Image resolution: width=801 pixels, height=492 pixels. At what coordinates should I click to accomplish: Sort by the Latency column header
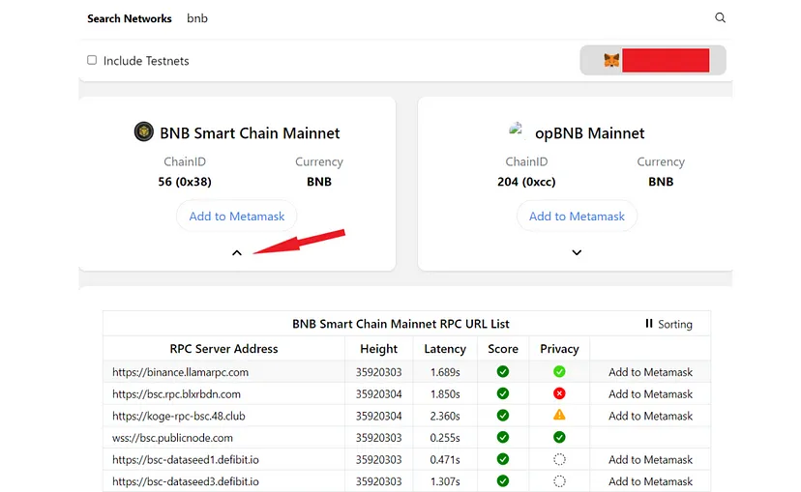coord(445,349)
